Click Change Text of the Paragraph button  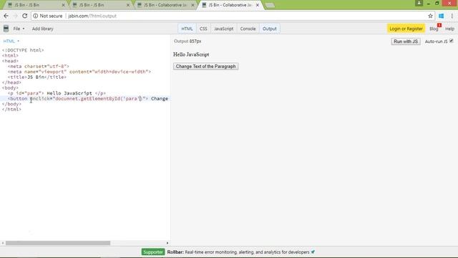pyautogui.click(x=205, y=67)
